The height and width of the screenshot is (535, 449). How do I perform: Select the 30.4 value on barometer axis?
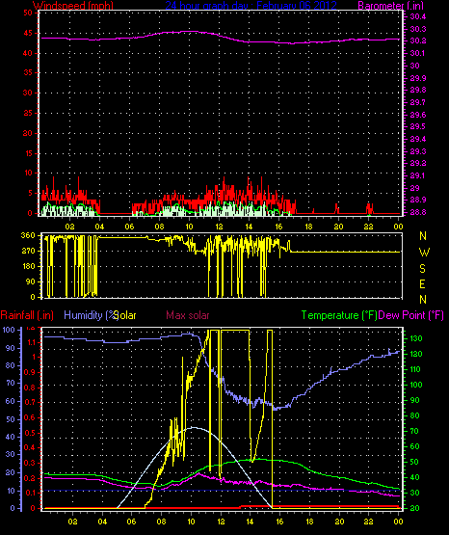(417, 16)
